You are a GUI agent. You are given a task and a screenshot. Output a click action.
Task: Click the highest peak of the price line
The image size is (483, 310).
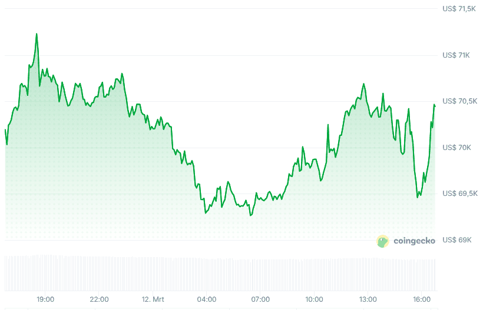(37, 34)
